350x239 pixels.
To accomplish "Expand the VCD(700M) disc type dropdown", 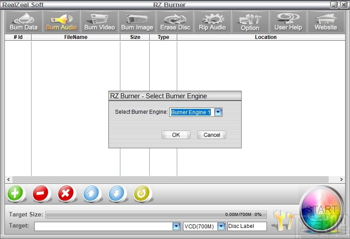I will click(221, 226).
